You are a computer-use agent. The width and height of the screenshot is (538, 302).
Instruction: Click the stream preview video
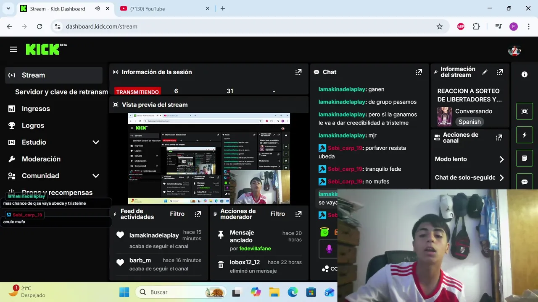pos(209,159)
